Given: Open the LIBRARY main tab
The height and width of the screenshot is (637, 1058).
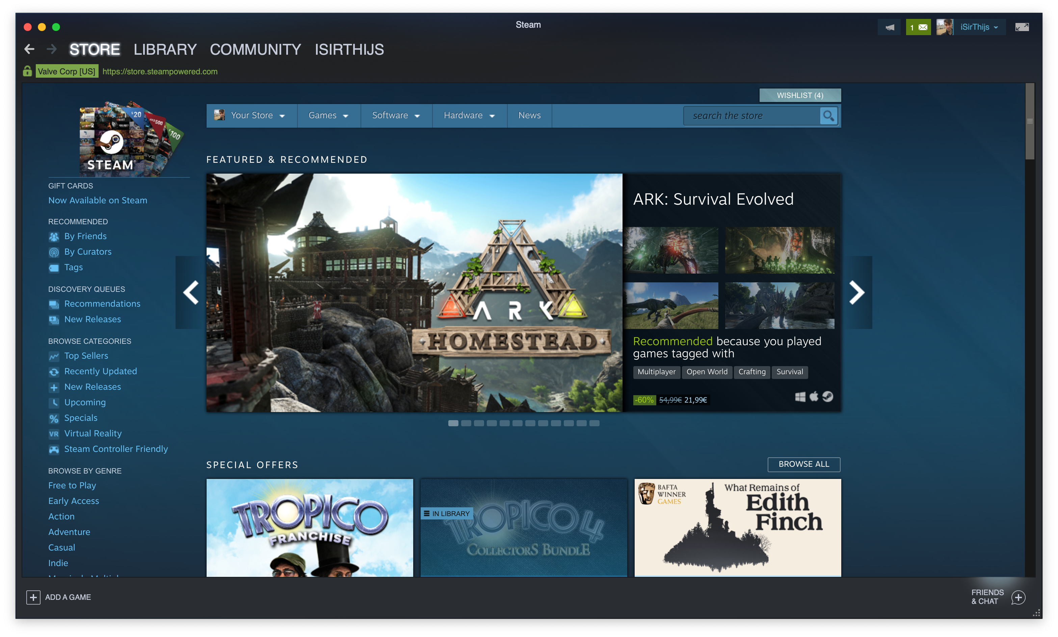Looking at the screenshot, I should [x=165, y=49].
